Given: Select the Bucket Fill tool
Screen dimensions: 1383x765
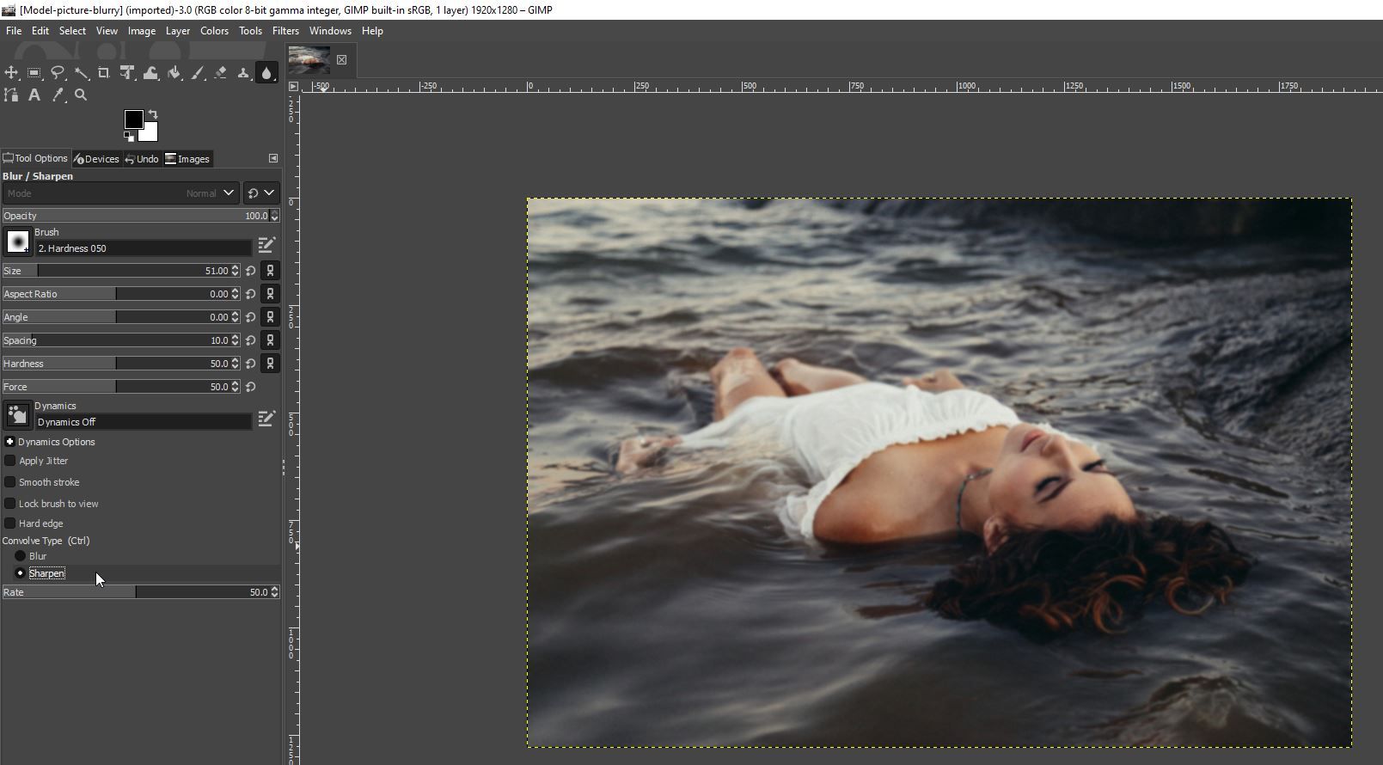Looking at the screenshot, I should (174, 73).
